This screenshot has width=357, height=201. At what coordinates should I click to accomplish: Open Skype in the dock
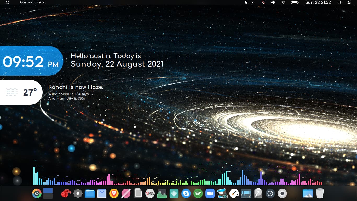pyautogui.click(x=186, y=193)
